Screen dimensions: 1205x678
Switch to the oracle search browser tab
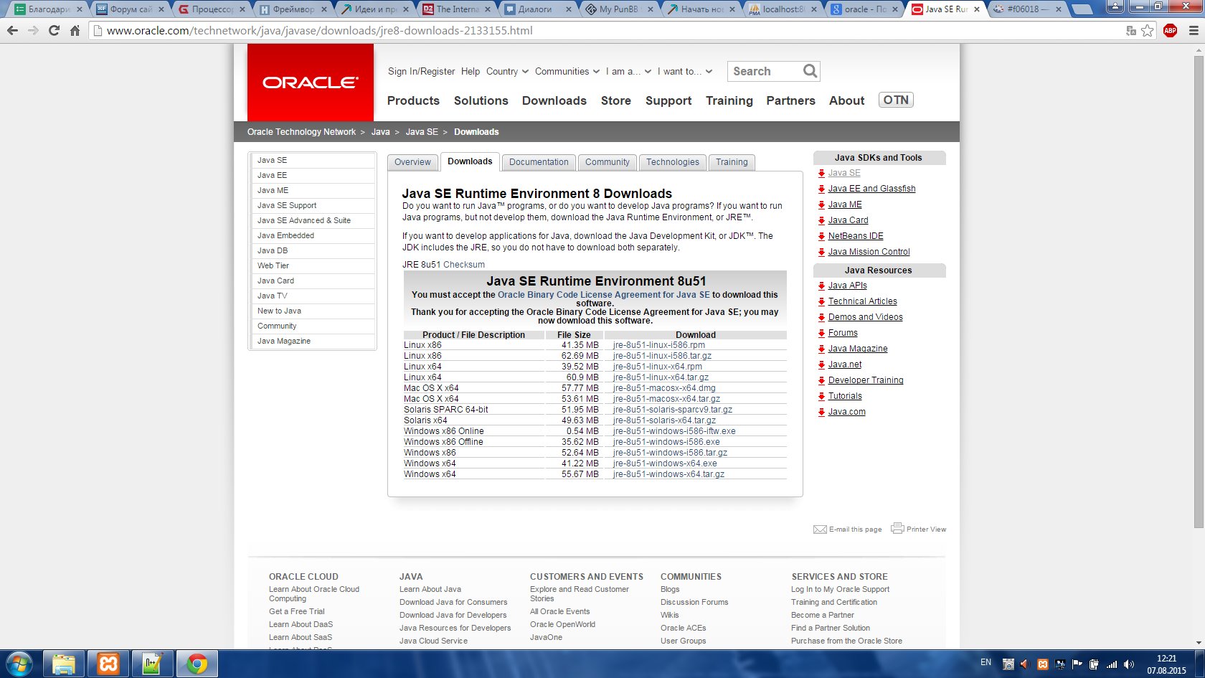(865, 9)
